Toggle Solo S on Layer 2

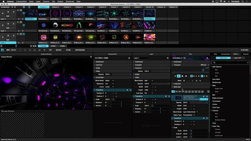tap(14, 23)
